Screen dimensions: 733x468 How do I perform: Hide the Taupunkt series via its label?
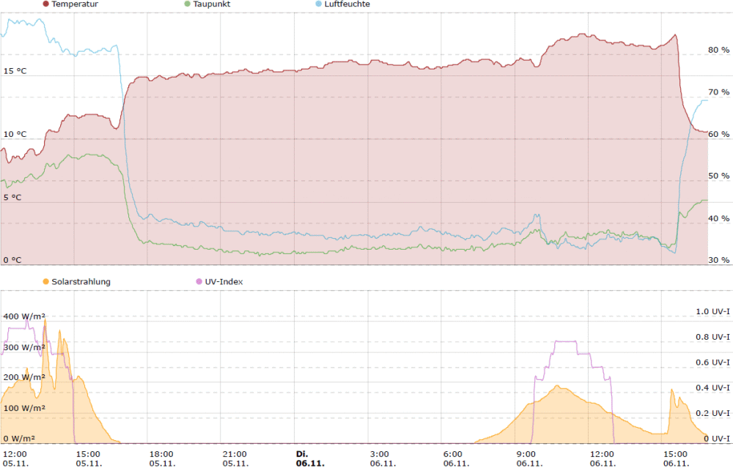(x=212, y=4)
